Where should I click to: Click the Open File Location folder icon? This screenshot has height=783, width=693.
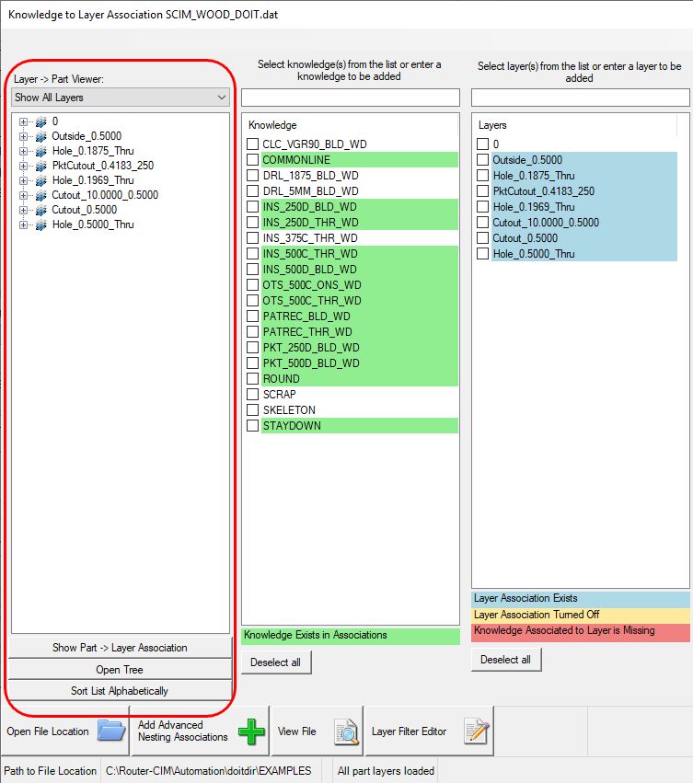pyautogui.click(x=111, y=731)
